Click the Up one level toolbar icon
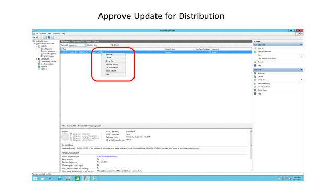Viewport: 335px width, 188px height. point(41,37)
